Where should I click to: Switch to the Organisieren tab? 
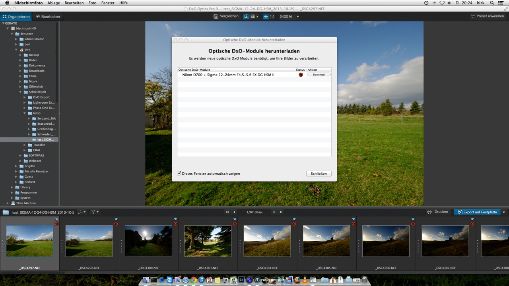[x=16, y=17]
